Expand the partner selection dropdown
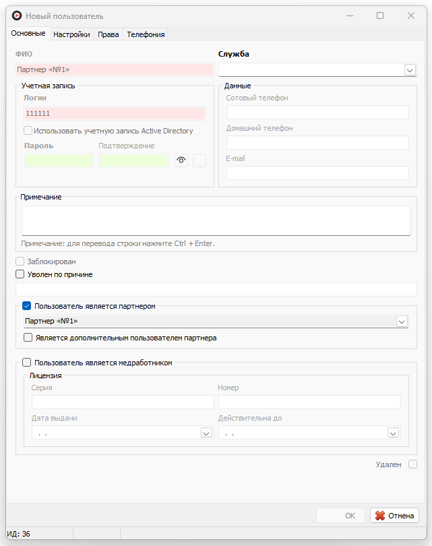Viewport: 432px width, 546px height. pyautogui.click(x=402, y=322)
